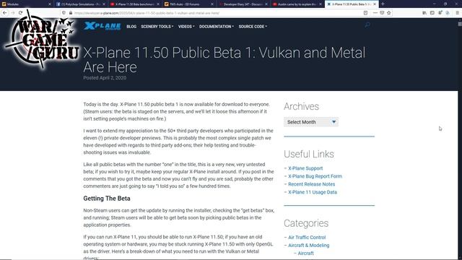This screenshot has height=260, width=462.
Task: Close the Polychop Simulations tab
Action: [x=104, y=4]
